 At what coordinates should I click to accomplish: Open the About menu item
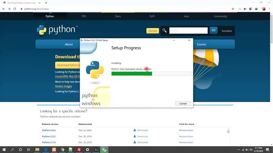click(69, 44)
